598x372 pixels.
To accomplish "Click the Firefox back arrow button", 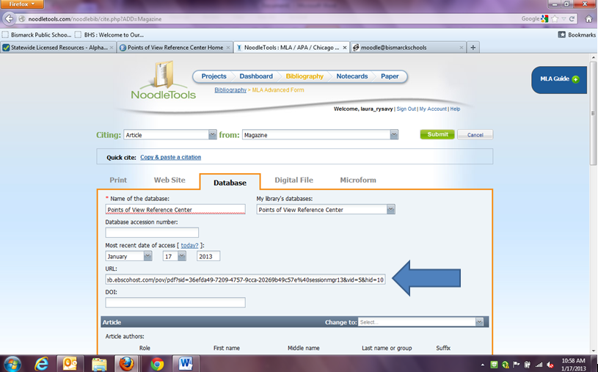I will [x=9, y=18].
